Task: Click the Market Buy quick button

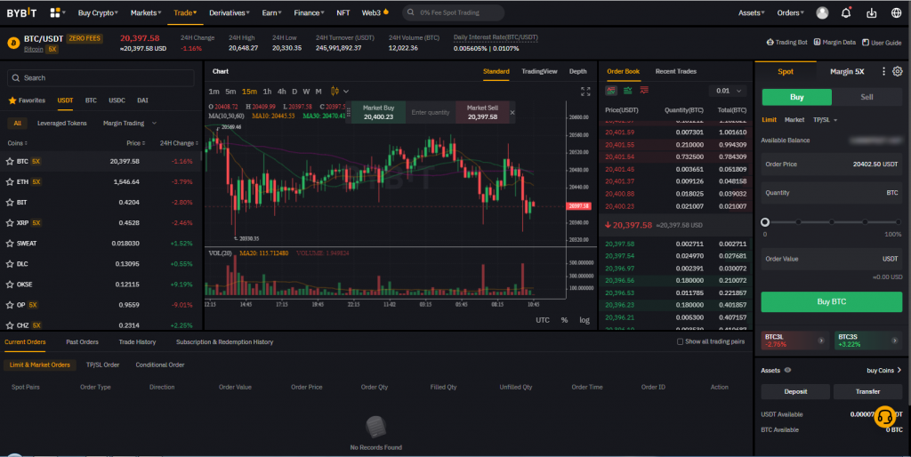Action: [378, 113]
